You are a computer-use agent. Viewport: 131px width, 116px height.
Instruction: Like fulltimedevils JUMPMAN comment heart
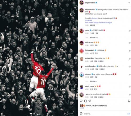[130, 51]
